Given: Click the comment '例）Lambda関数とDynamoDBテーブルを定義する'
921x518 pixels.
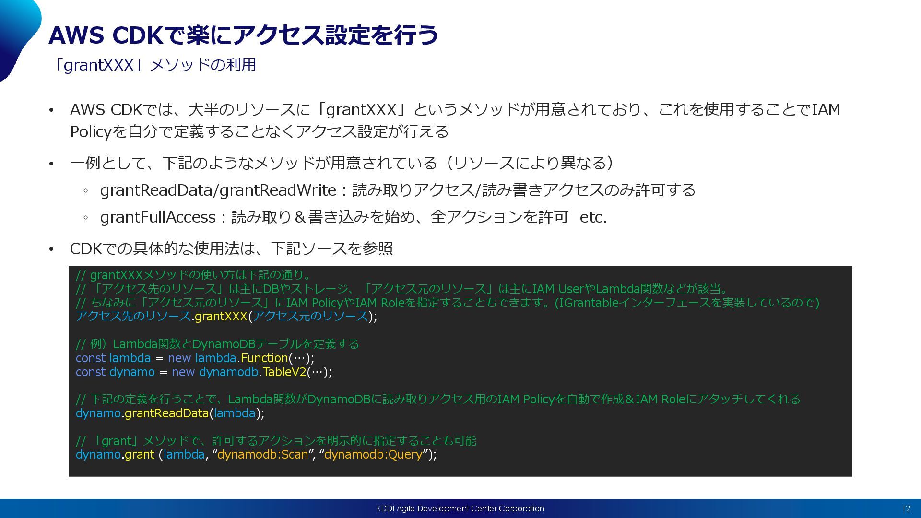Looking at the screenshot, I should pyautogui.click(x=217, y=344).
